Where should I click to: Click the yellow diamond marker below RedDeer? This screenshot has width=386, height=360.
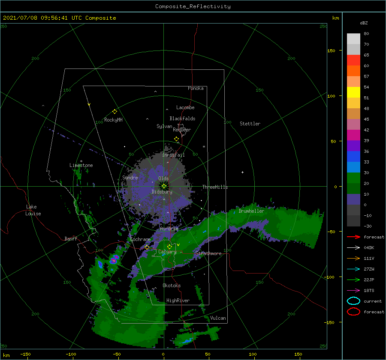click(x=177, y=139)
